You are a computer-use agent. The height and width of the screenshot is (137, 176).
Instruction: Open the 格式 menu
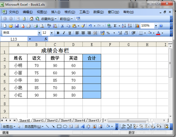(x=70, y=12)
